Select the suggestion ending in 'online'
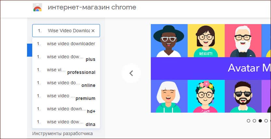Image resolution: width=271 pixels, height=139 pixels. click(66, 83)
